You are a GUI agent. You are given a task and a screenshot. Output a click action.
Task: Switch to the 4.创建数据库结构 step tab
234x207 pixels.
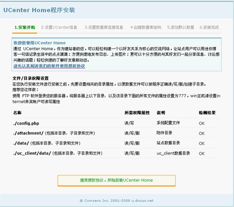pyautogui.click(x=146, y=27)
